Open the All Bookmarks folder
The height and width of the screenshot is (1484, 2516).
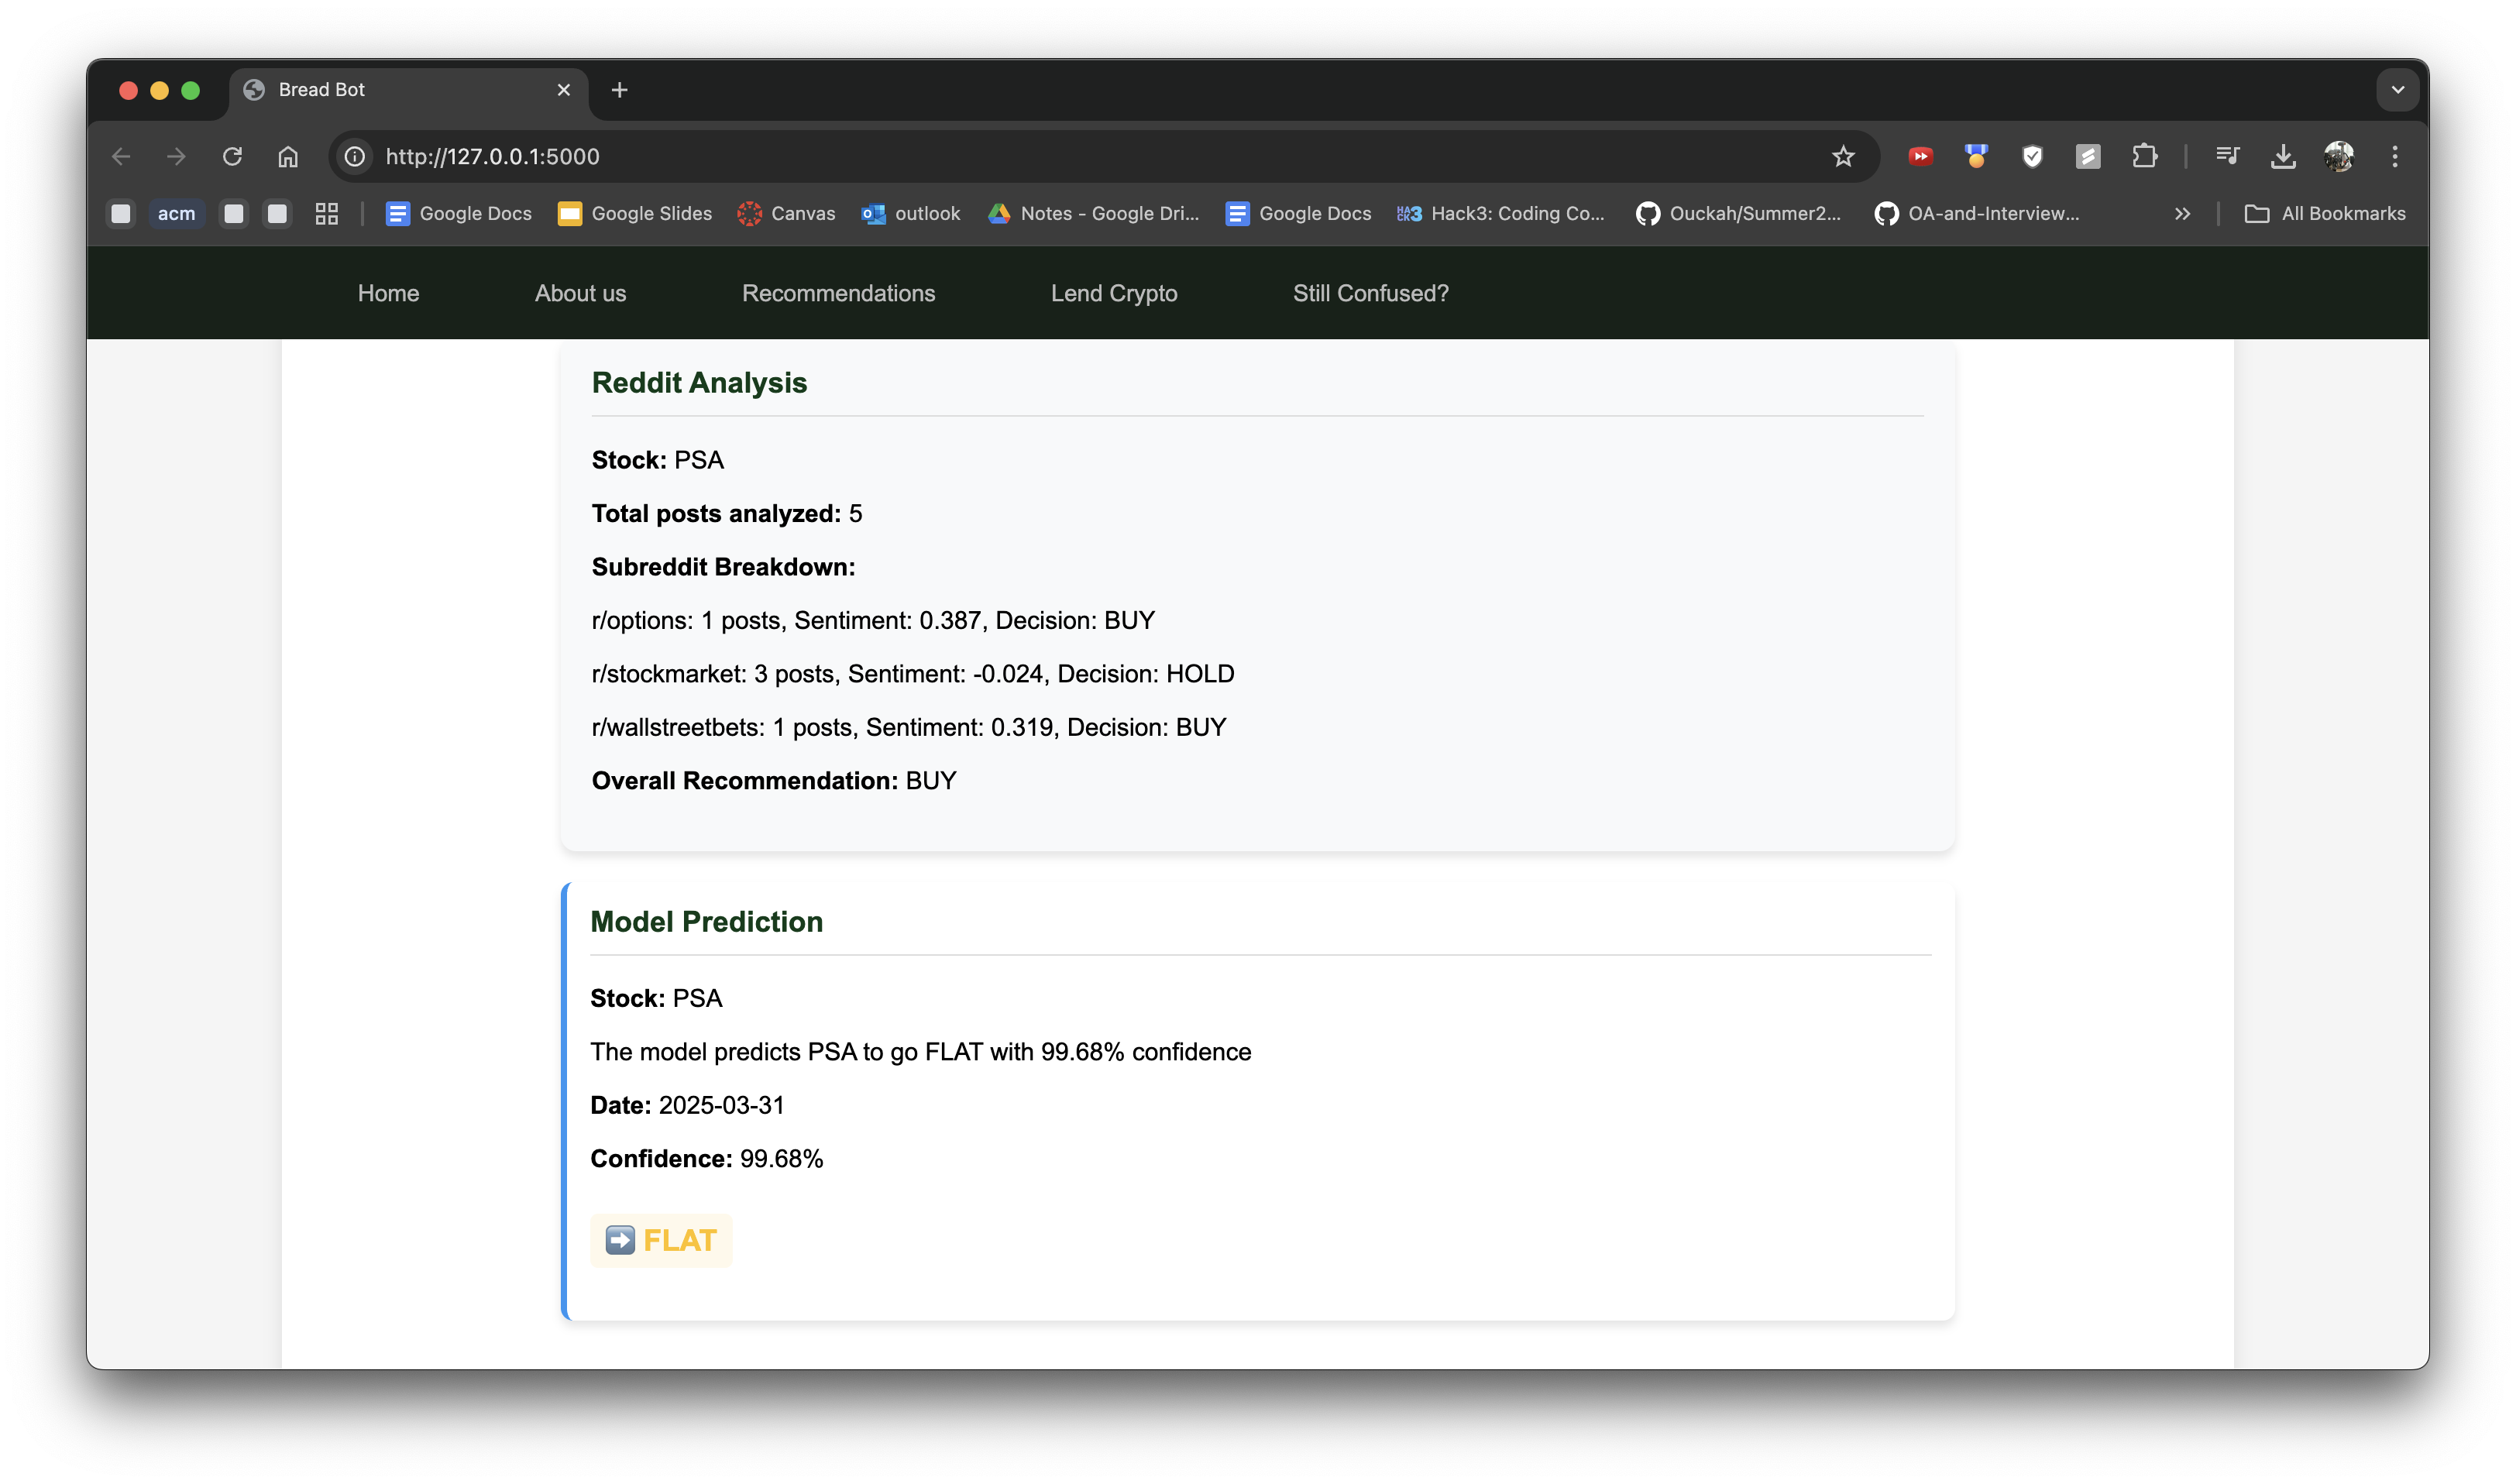[2325, 213]
